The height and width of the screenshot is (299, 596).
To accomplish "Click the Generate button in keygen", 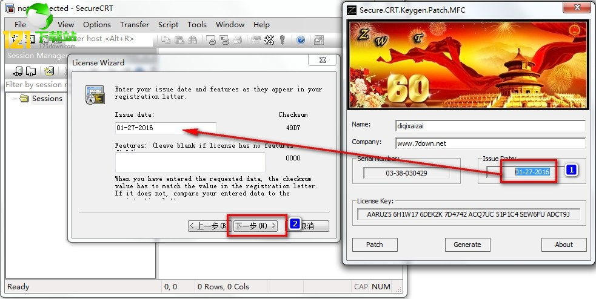I will coord(467,245).
